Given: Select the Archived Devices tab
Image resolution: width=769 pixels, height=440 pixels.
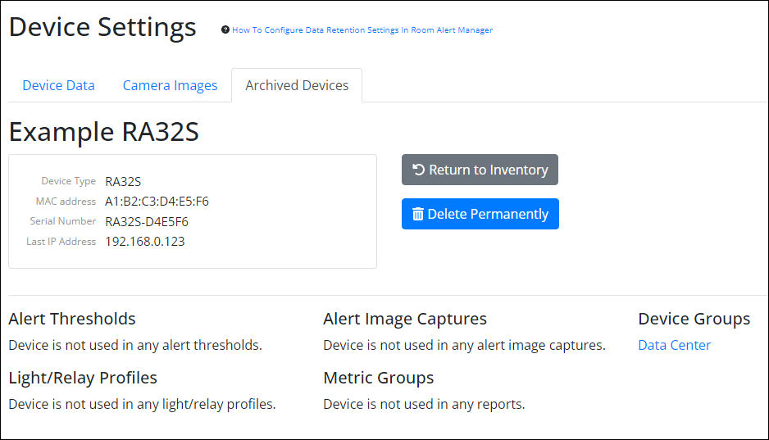Looking at the screenshot, I should (x=297, y=85).
